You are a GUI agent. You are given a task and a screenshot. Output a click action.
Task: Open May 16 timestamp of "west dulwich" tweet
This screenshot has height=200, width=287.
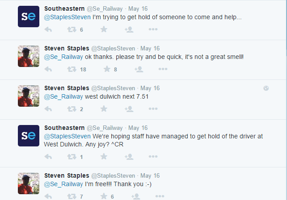[x=150, y=88]
